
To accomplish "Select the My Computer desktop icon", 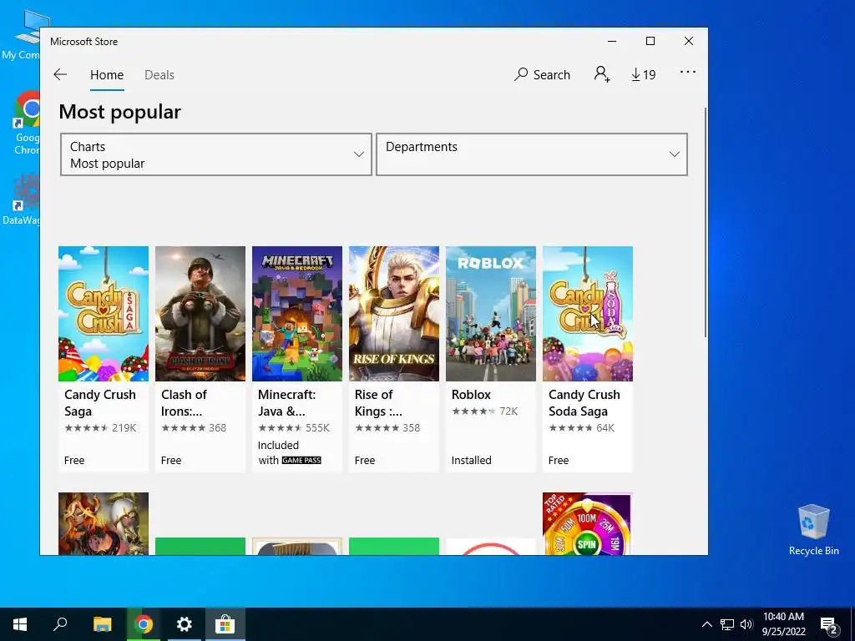I will [22, 35].
